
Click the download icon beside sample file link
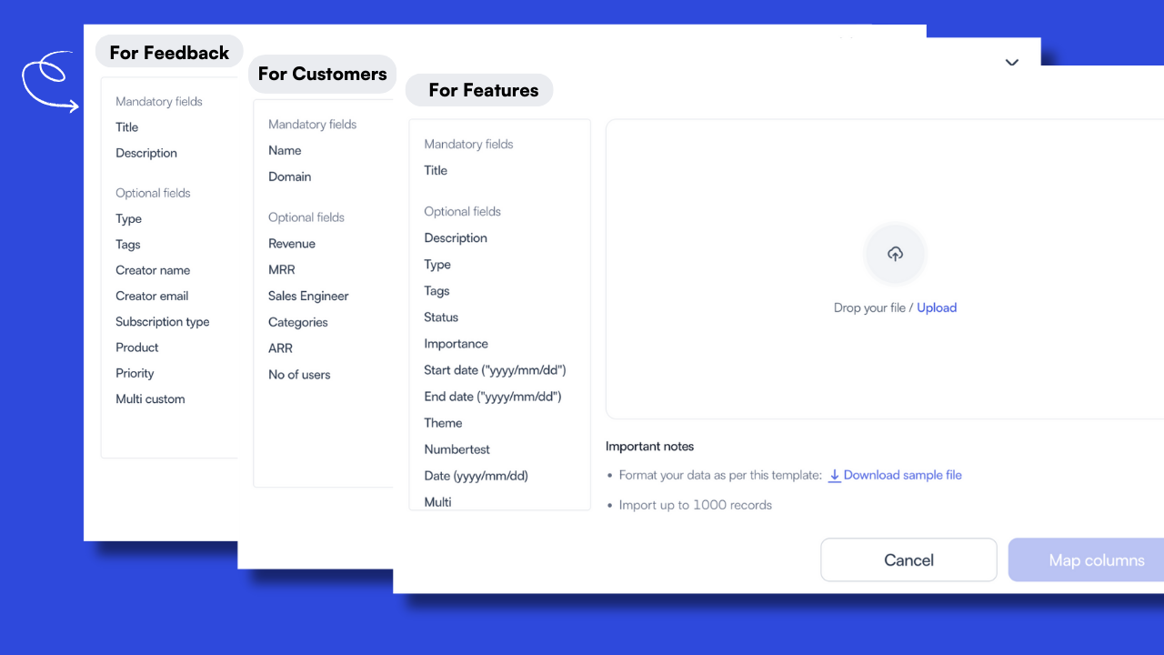point(834,475)
